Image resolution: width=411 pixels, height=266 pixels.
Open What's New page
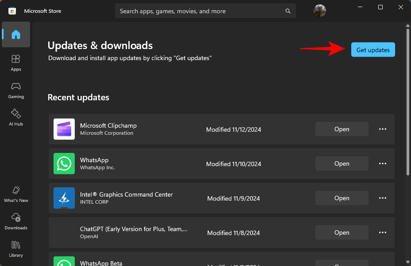[16, 194]
